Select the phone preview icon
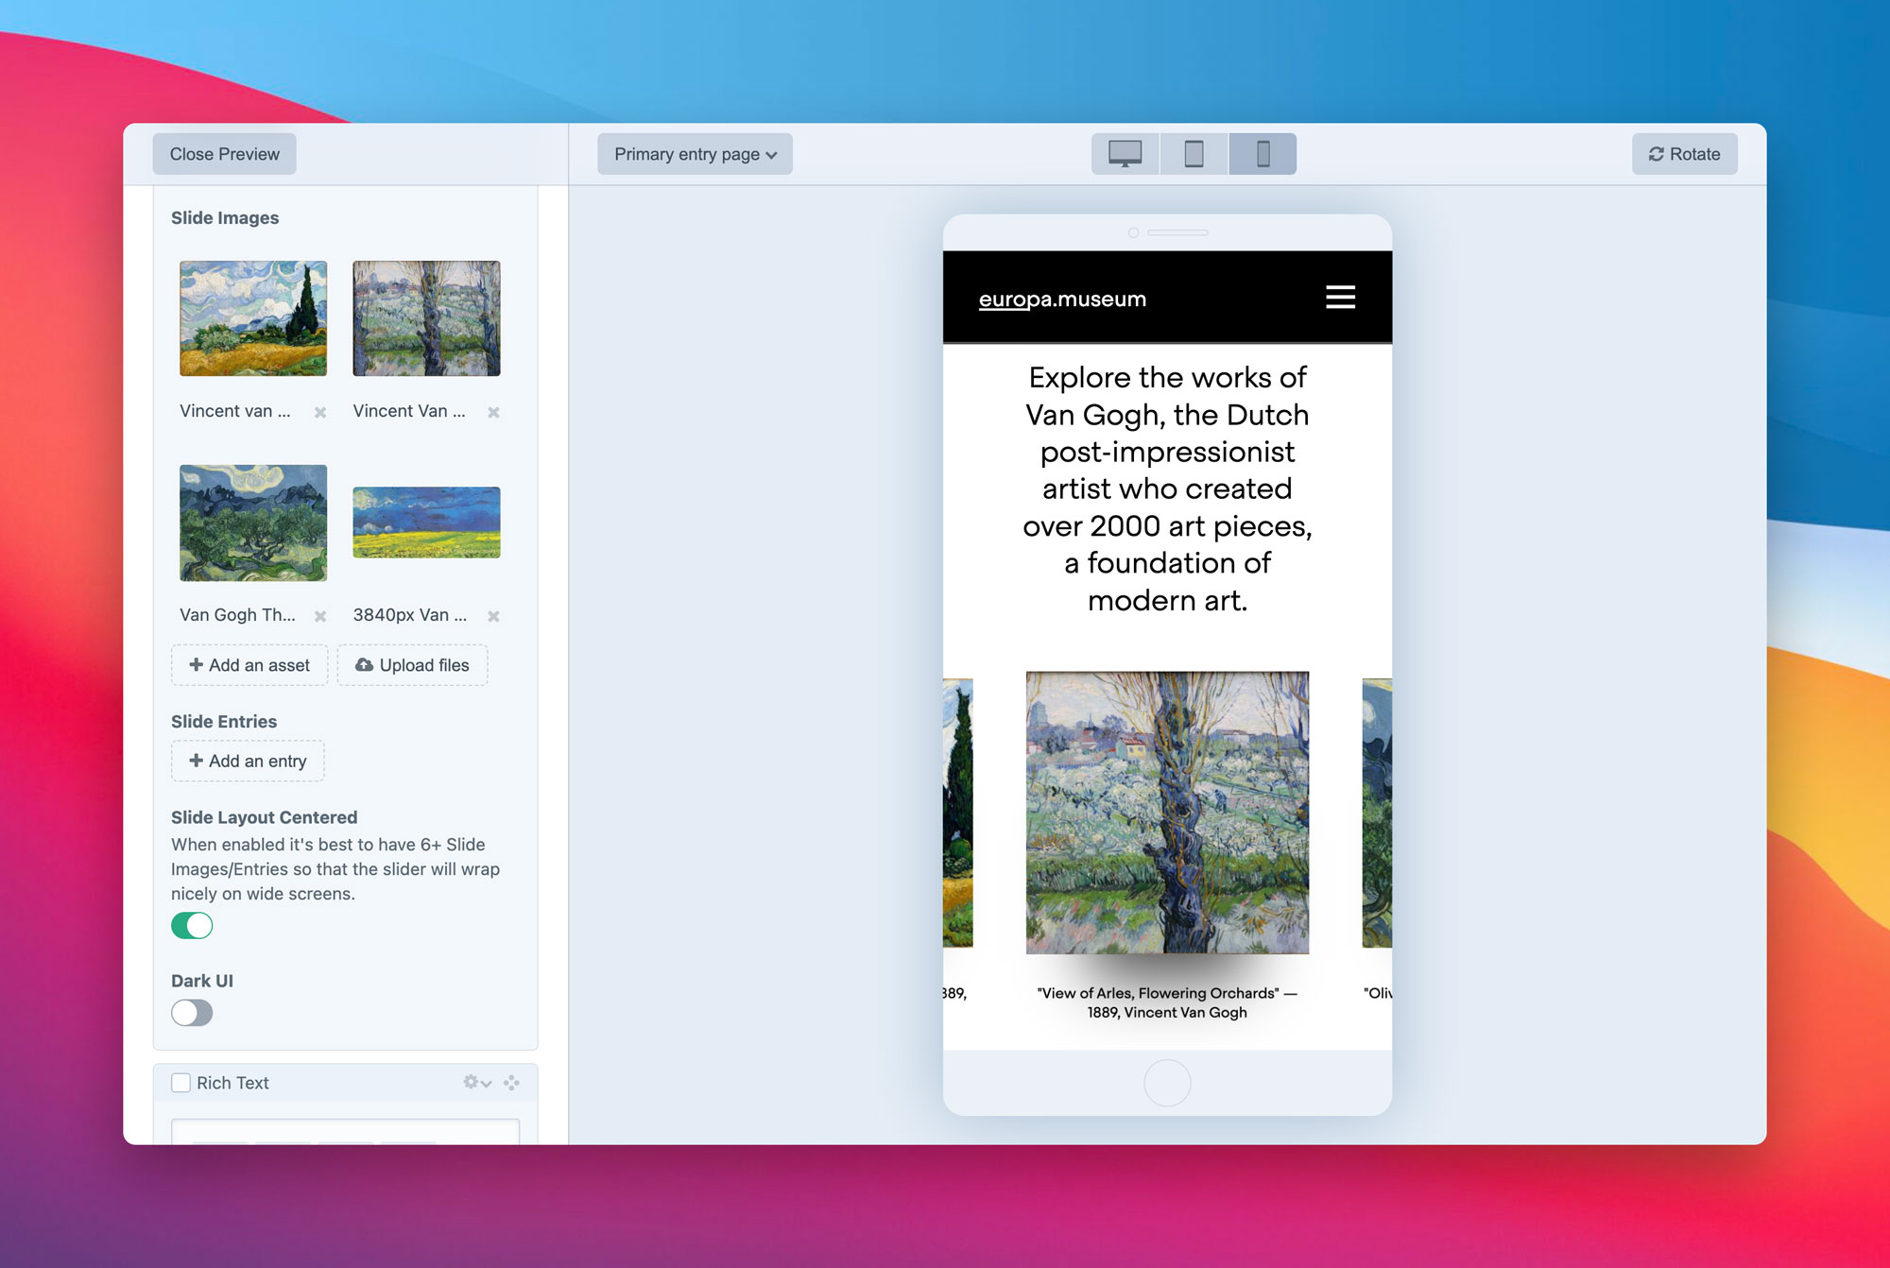The image size is (1890, 1268). [x=1263, y=153]
